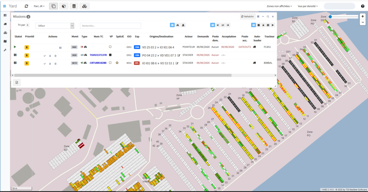Open the Zones non affichées menu
Viewport: 368px width, 192px height.
point(279,6)
